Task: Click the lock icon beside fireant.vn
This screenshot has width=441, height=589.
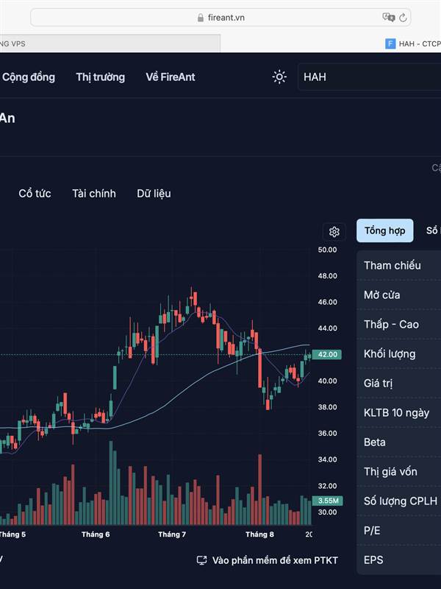Action: pos(201,18)
